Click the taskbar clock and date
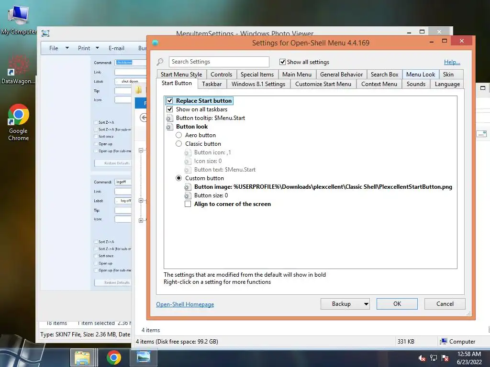 (x=469, y=358)
